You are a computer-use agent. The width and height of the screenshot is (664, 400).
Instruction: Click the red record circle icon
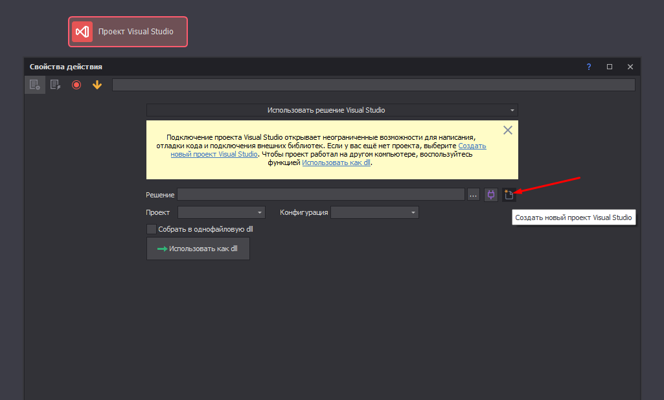(76, 85)
